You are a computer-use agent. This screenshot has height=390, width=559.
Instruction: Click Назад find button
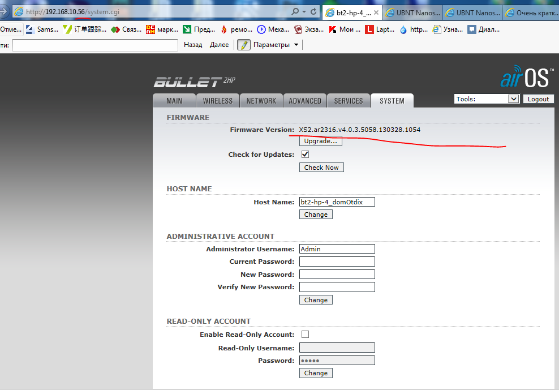tap(193, 45)
